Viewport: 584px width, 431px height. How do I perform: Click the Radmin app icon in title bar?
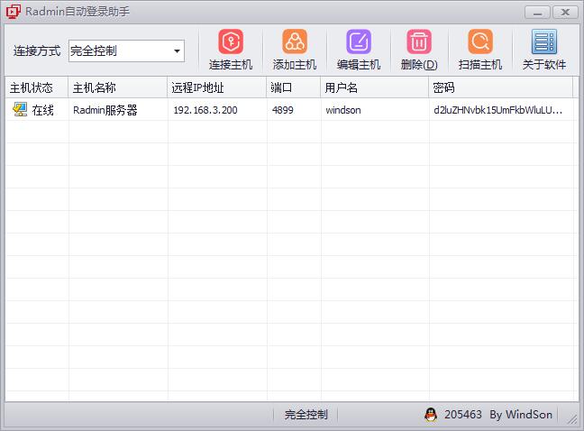click(x=13, y=12)
